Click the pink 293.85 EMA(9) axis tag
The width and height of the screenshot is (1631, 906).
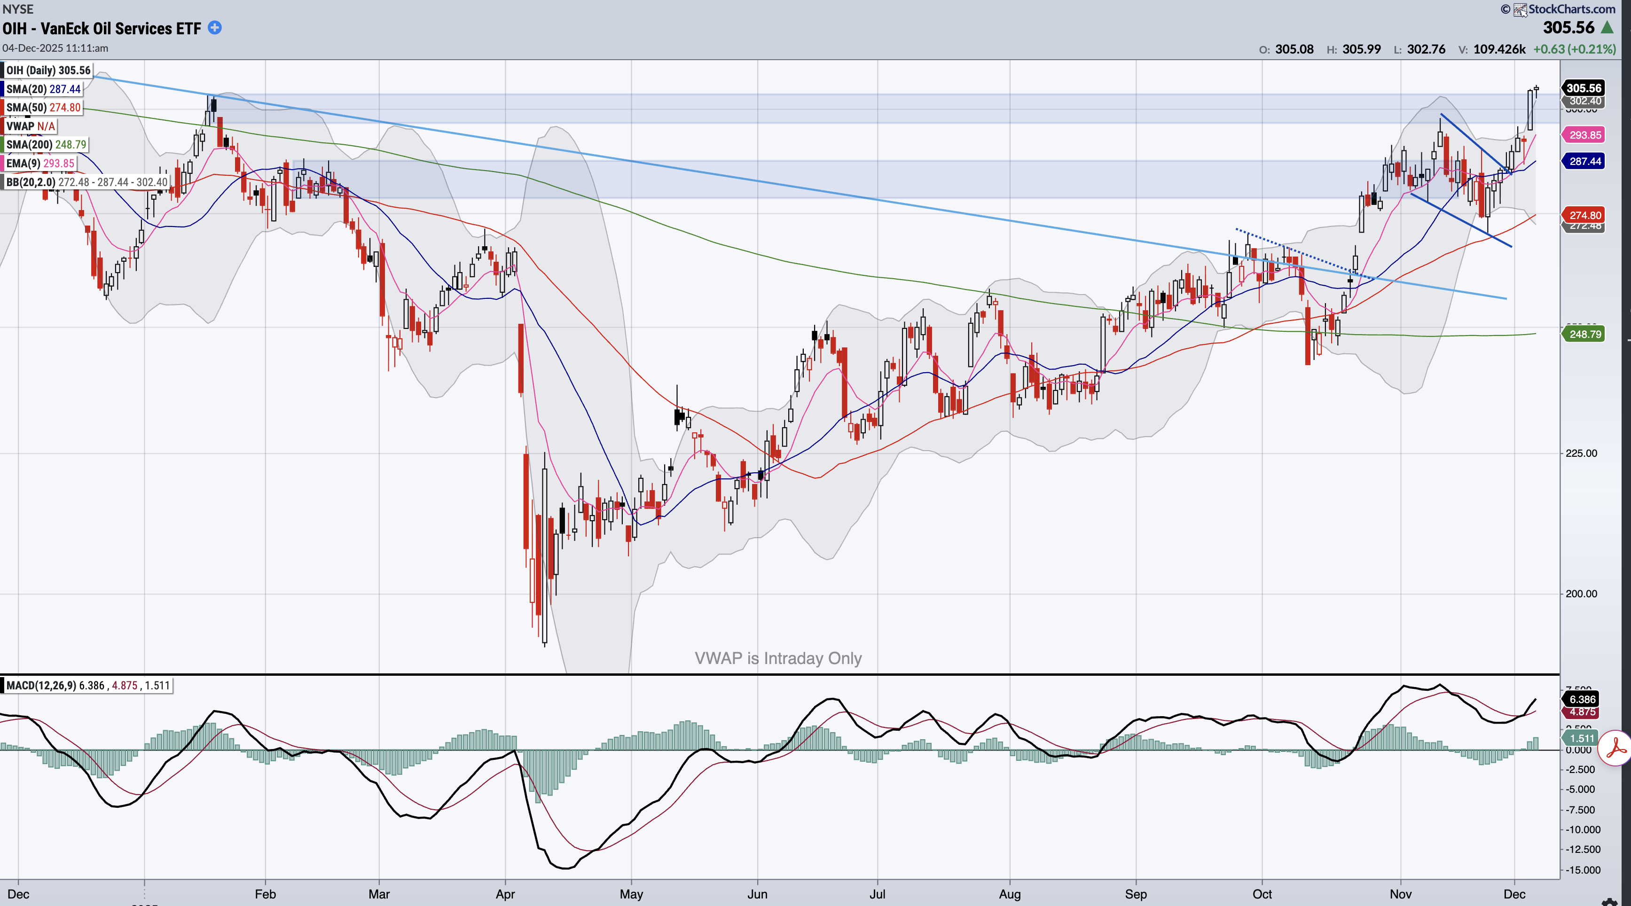pyautogui.click(x=1584, y=135)
